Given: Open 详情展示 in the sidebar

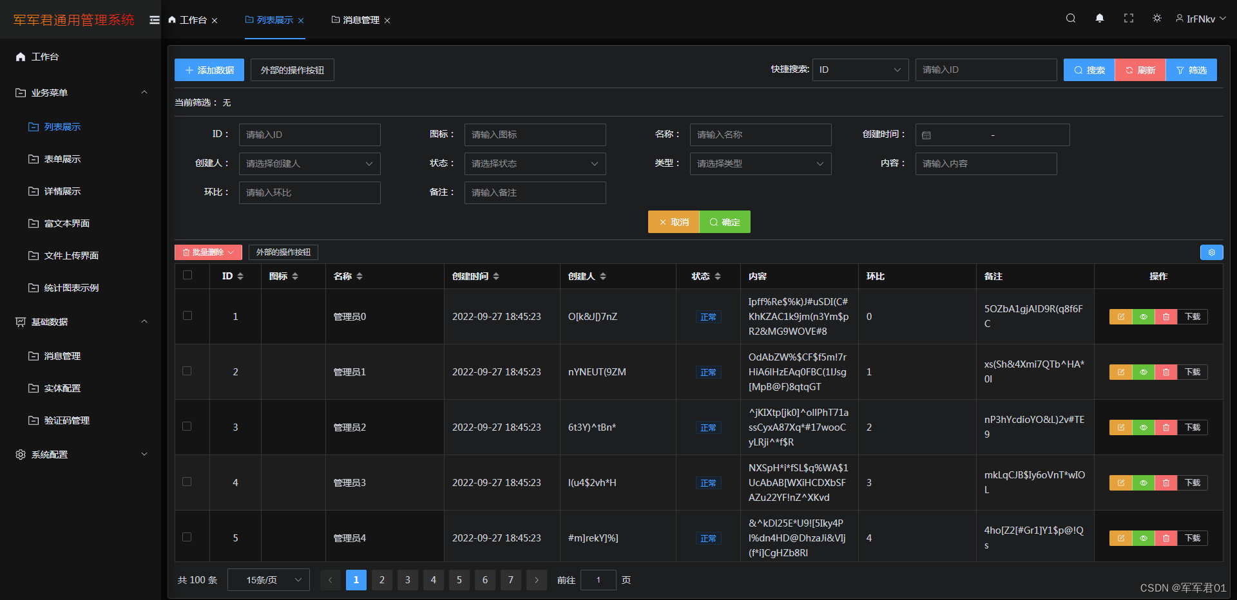Looking at the screenshot, I should [x=81, y=191].
